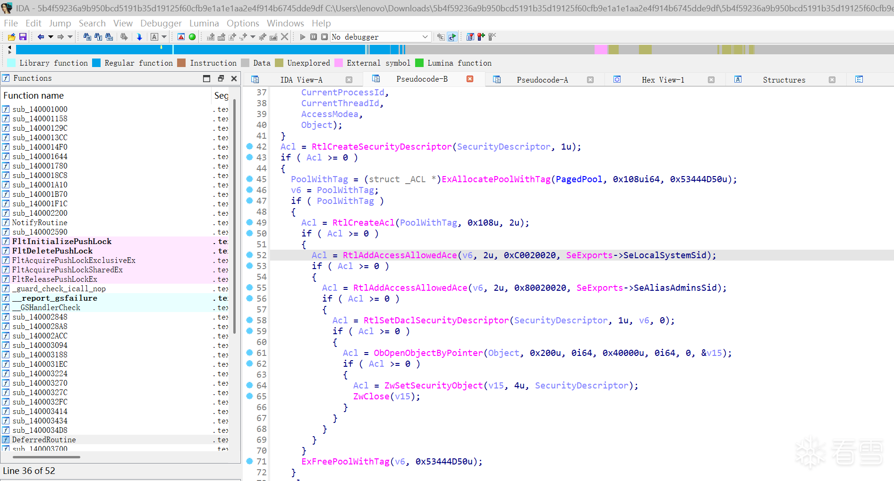Close the Pseudocode-B tab

click(x=470, y=79)
